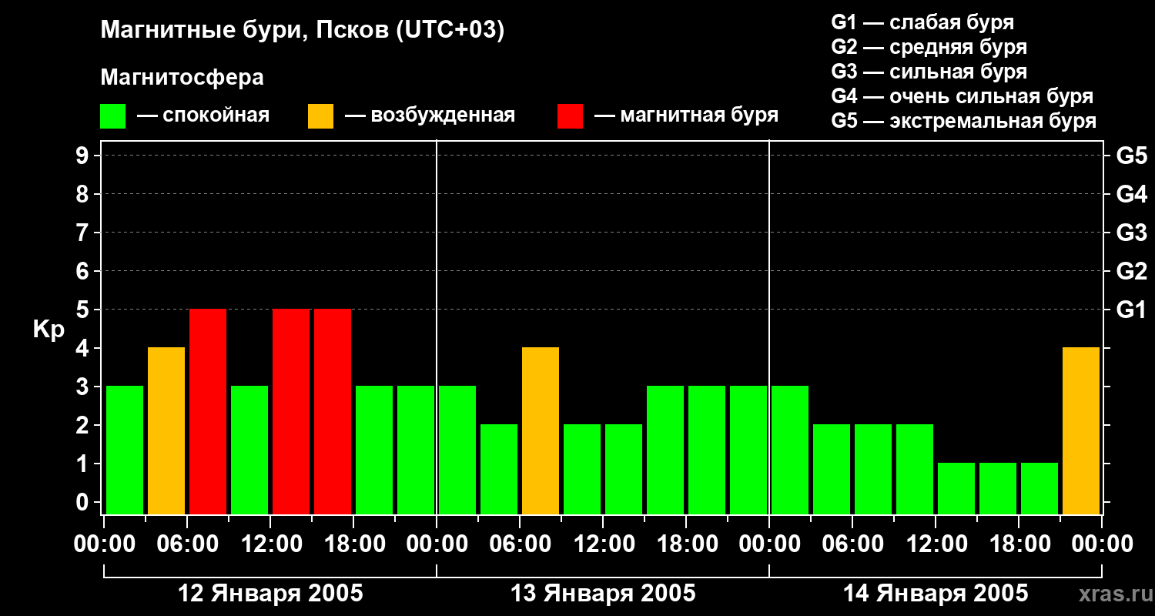Click the orange Kp 4 bar on 12 January

(x=166, y=430)
